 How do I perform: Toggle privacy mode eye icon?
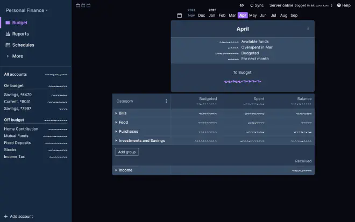tap(242, 5)
